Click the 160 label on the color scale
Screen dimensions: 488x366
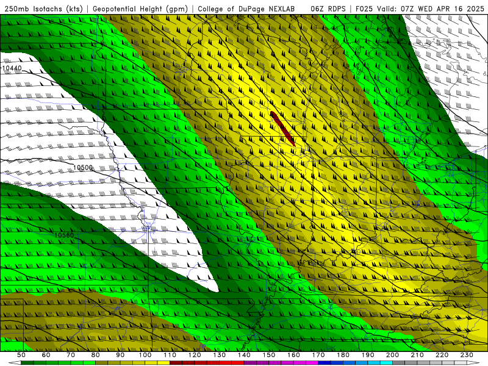click(293, 355)
